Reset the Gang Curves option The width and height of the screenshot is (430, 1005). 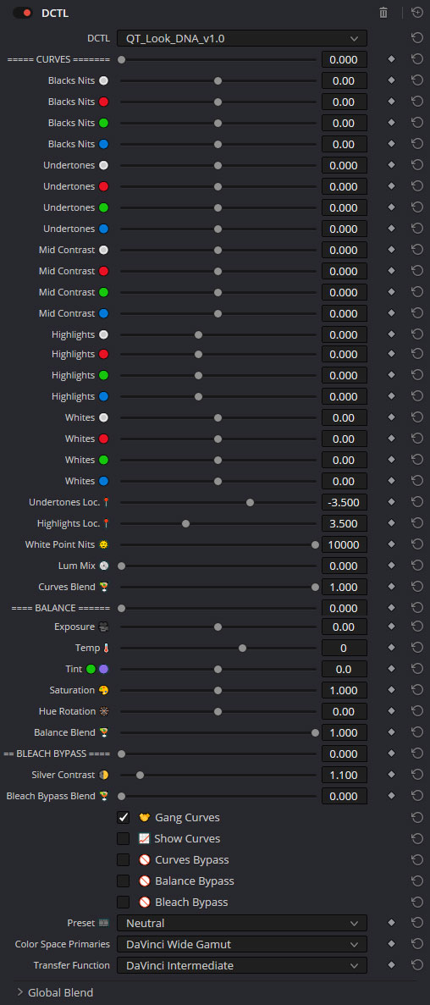point(417,817)
